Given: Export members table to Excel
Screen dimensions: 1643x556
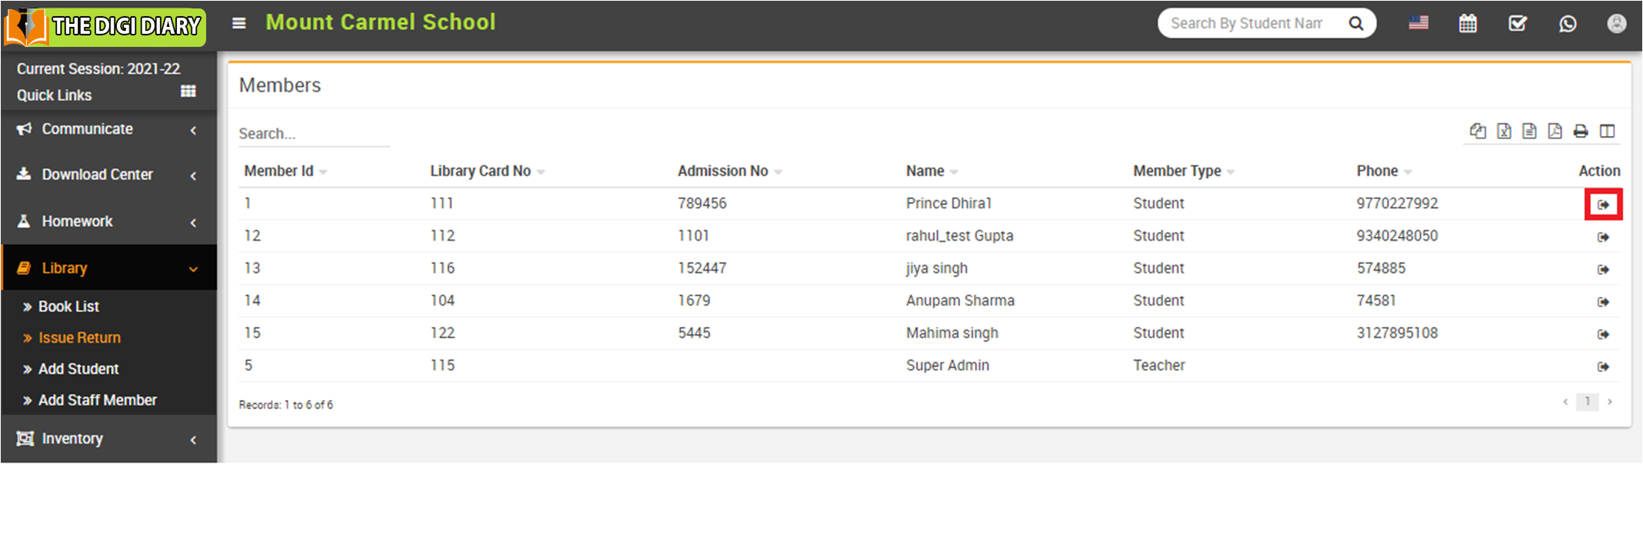Looking at the screenshot, I should click(1504, 132).
